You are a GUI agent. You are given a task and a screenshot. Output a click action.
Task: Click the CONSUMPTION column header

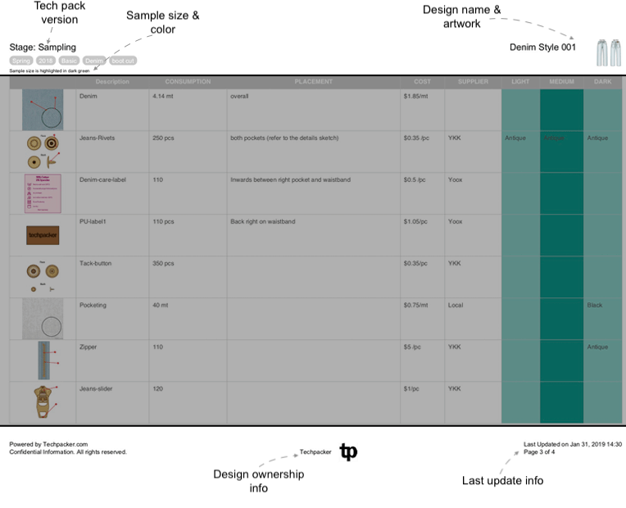(188, 81)
